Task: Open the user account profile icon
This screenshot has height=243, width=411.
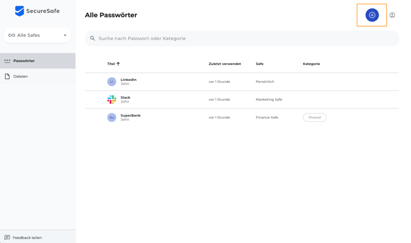Action: (x=392, y=15)
